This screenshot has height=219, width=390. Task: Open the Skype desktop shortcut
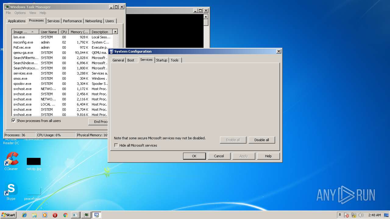(11, 192)
